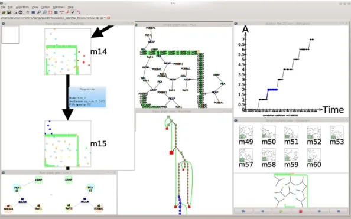Select the blue magnifier zoom-box tool
Screen dimensions: 351x219
coord(44,12)
